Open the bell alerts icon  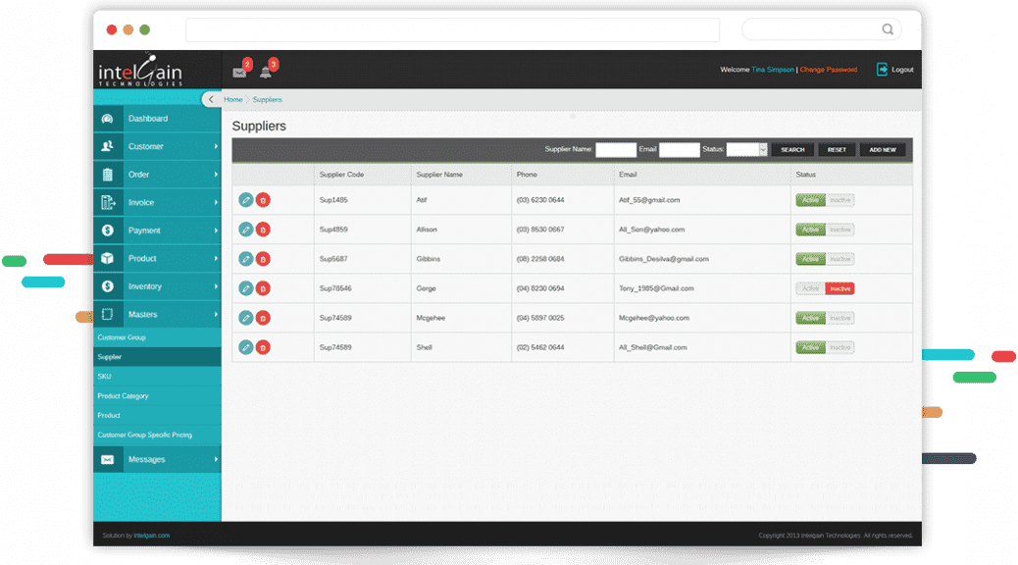coord(266,72)
